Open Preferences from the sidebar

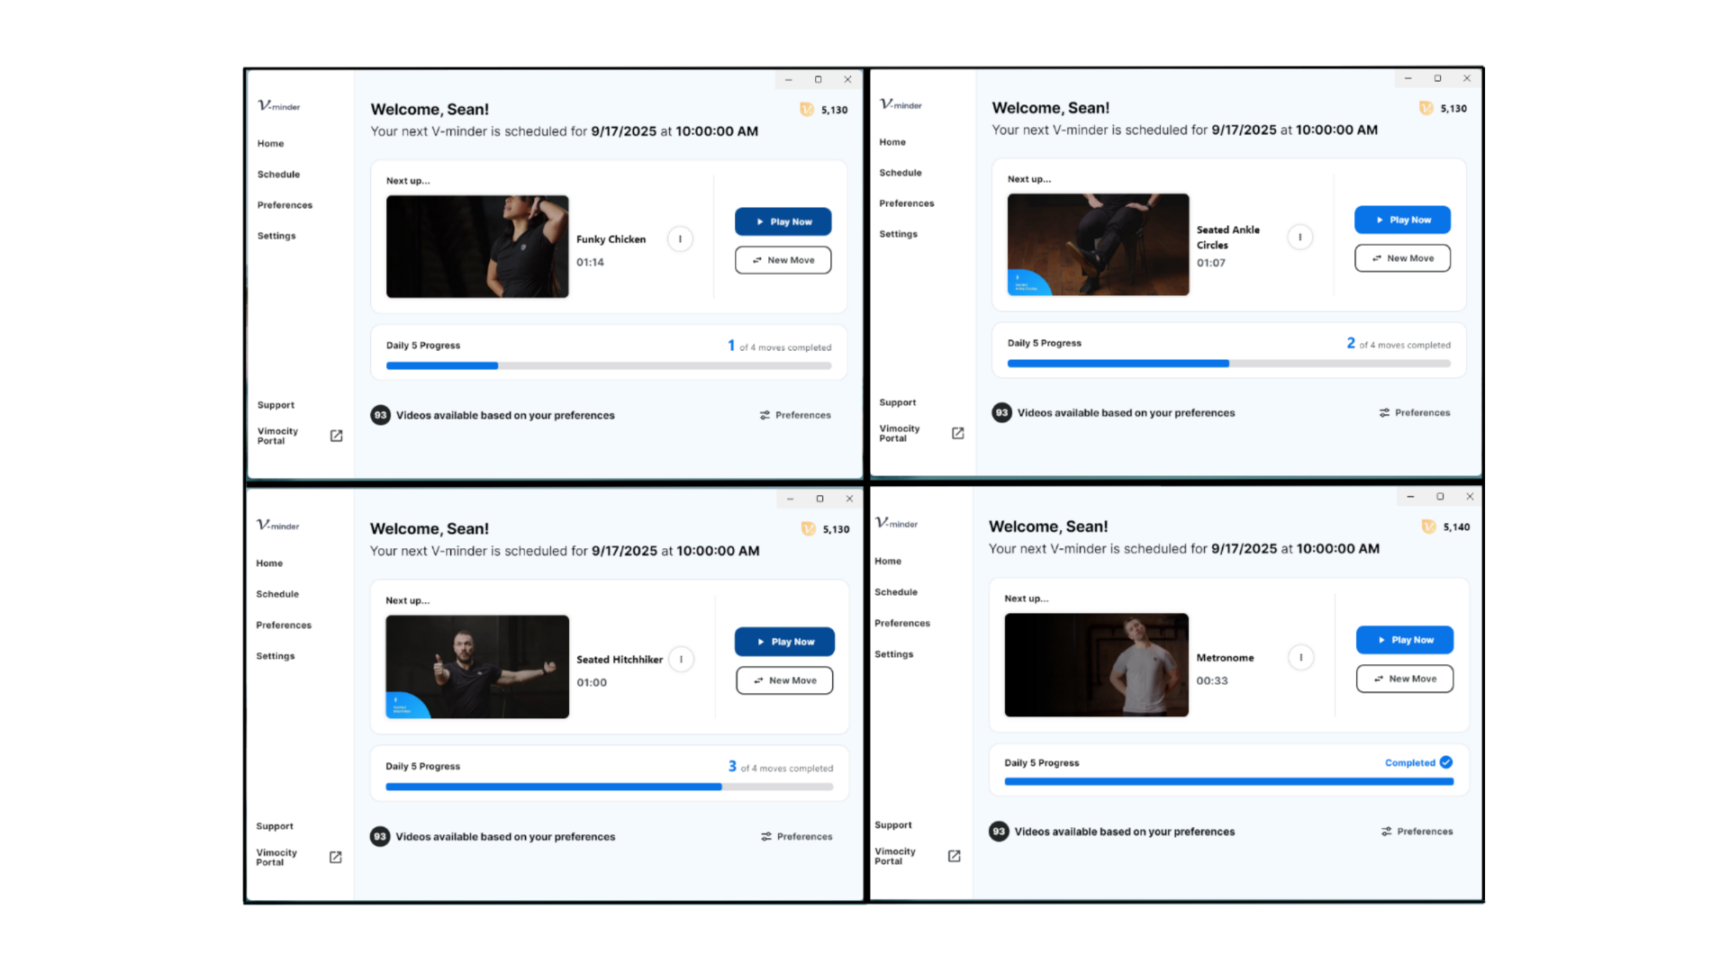[285, 205]
